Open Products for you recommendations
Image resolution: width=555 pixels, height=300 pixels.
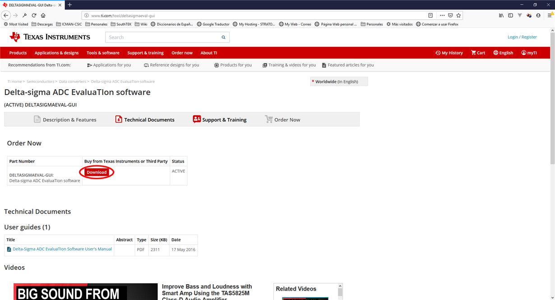click(233, 65)
